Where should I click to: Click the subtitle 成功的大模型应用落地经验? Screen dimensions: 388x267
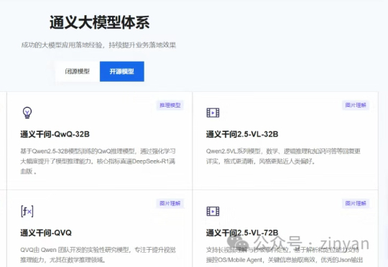tap(62, 45)
